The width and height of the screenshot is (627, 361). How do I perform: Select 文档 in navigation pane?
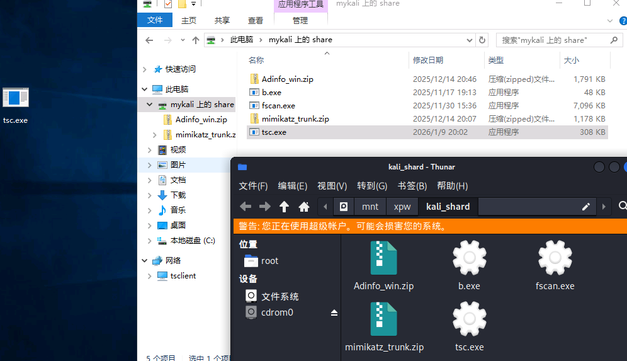point(178,180)
